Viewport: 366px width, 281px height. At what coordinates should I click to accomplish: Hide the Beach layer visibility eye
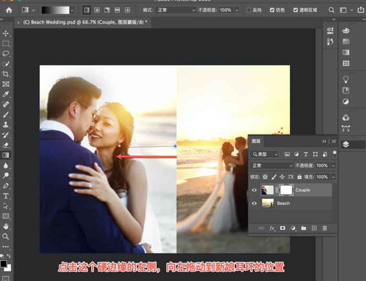coord(254,203)
